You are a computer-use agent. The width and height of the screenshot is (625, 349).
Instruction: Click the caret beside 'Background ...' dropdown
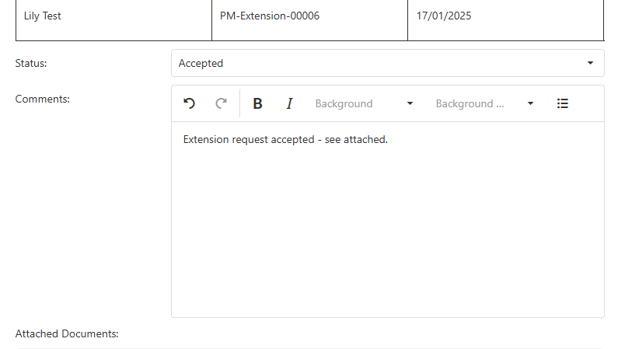pyautogui.click(x=530, y=103)
